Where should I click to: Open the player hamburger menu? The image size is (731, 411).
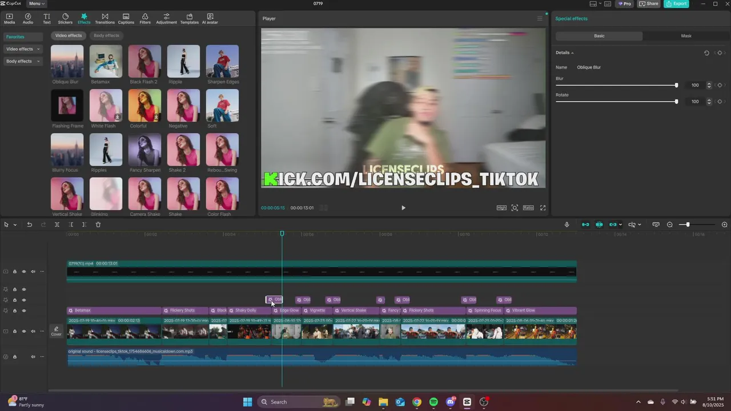click(x=540, y=18)
